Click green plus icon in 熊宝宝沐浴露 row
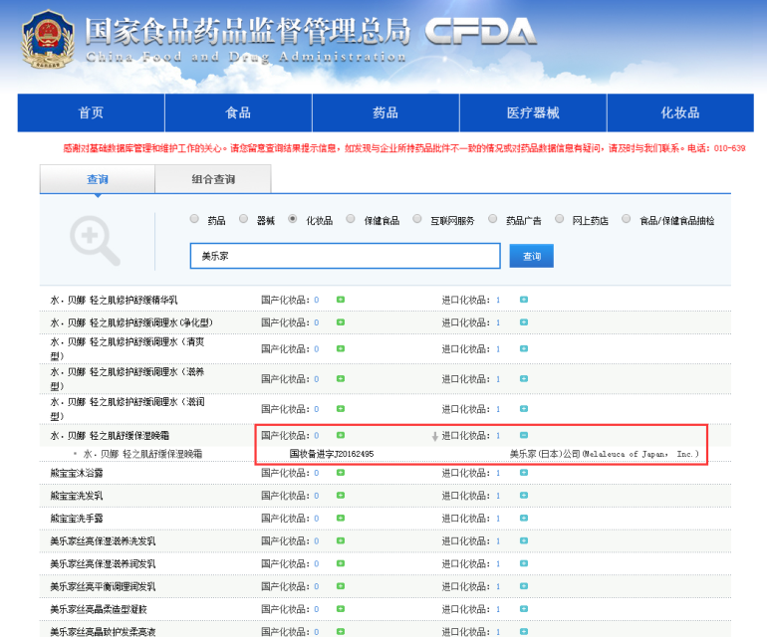Image resolution: width=767 pixels, height=637 pixels. (341, 473)
